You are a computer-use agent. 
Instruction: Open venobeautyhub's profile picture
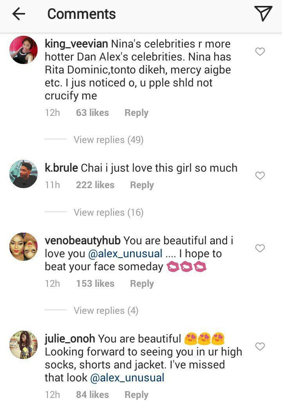click(x=23, y=246)
